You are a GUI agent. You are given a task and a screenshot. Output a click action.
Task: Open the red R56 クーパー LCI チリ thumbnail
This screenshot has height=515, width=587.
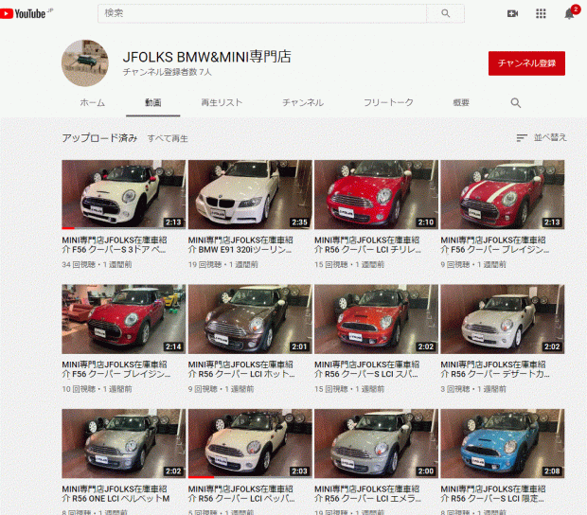(x=376, y=195)
